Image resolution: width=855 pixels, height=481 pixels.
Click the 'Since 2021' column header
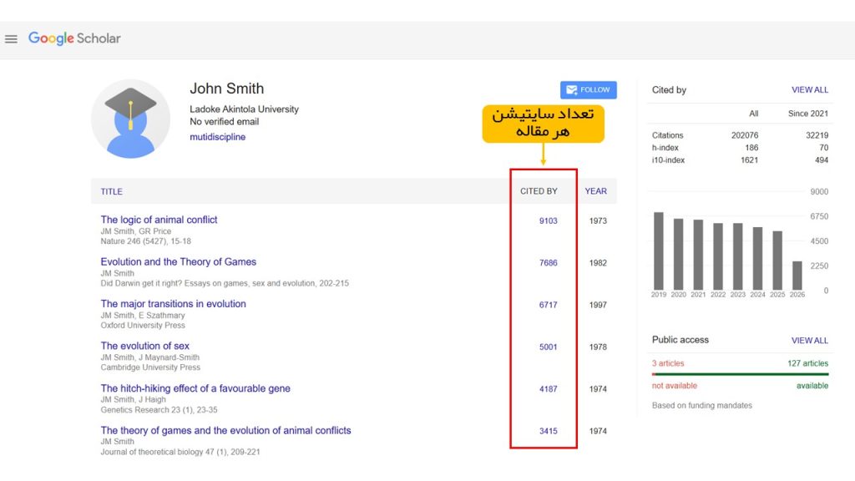tap(807, 114)
